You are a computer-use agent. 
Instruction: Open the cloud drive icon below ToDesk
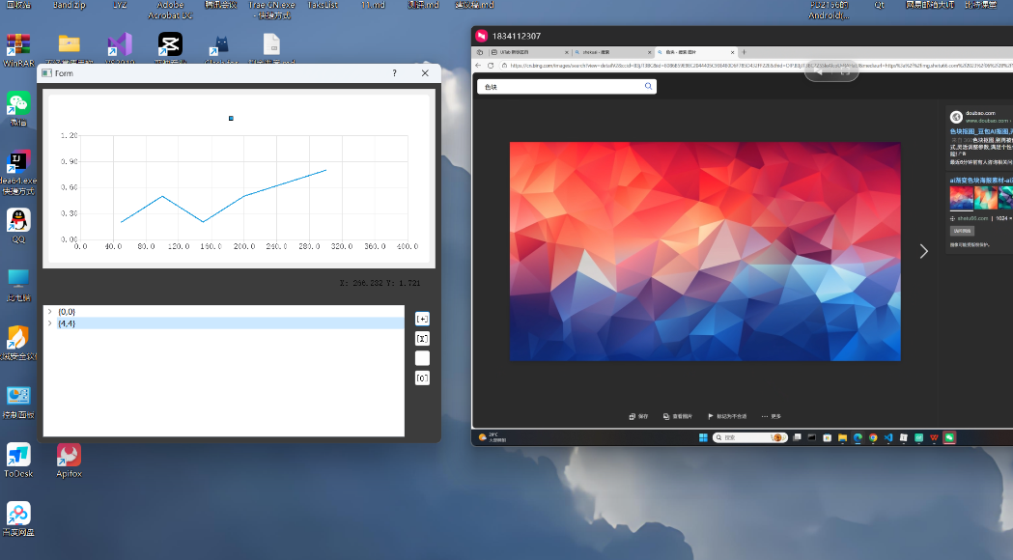(x=18, y=518)
